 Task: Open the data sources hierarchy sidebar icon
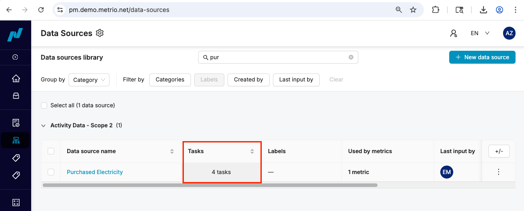click(16, 140)
